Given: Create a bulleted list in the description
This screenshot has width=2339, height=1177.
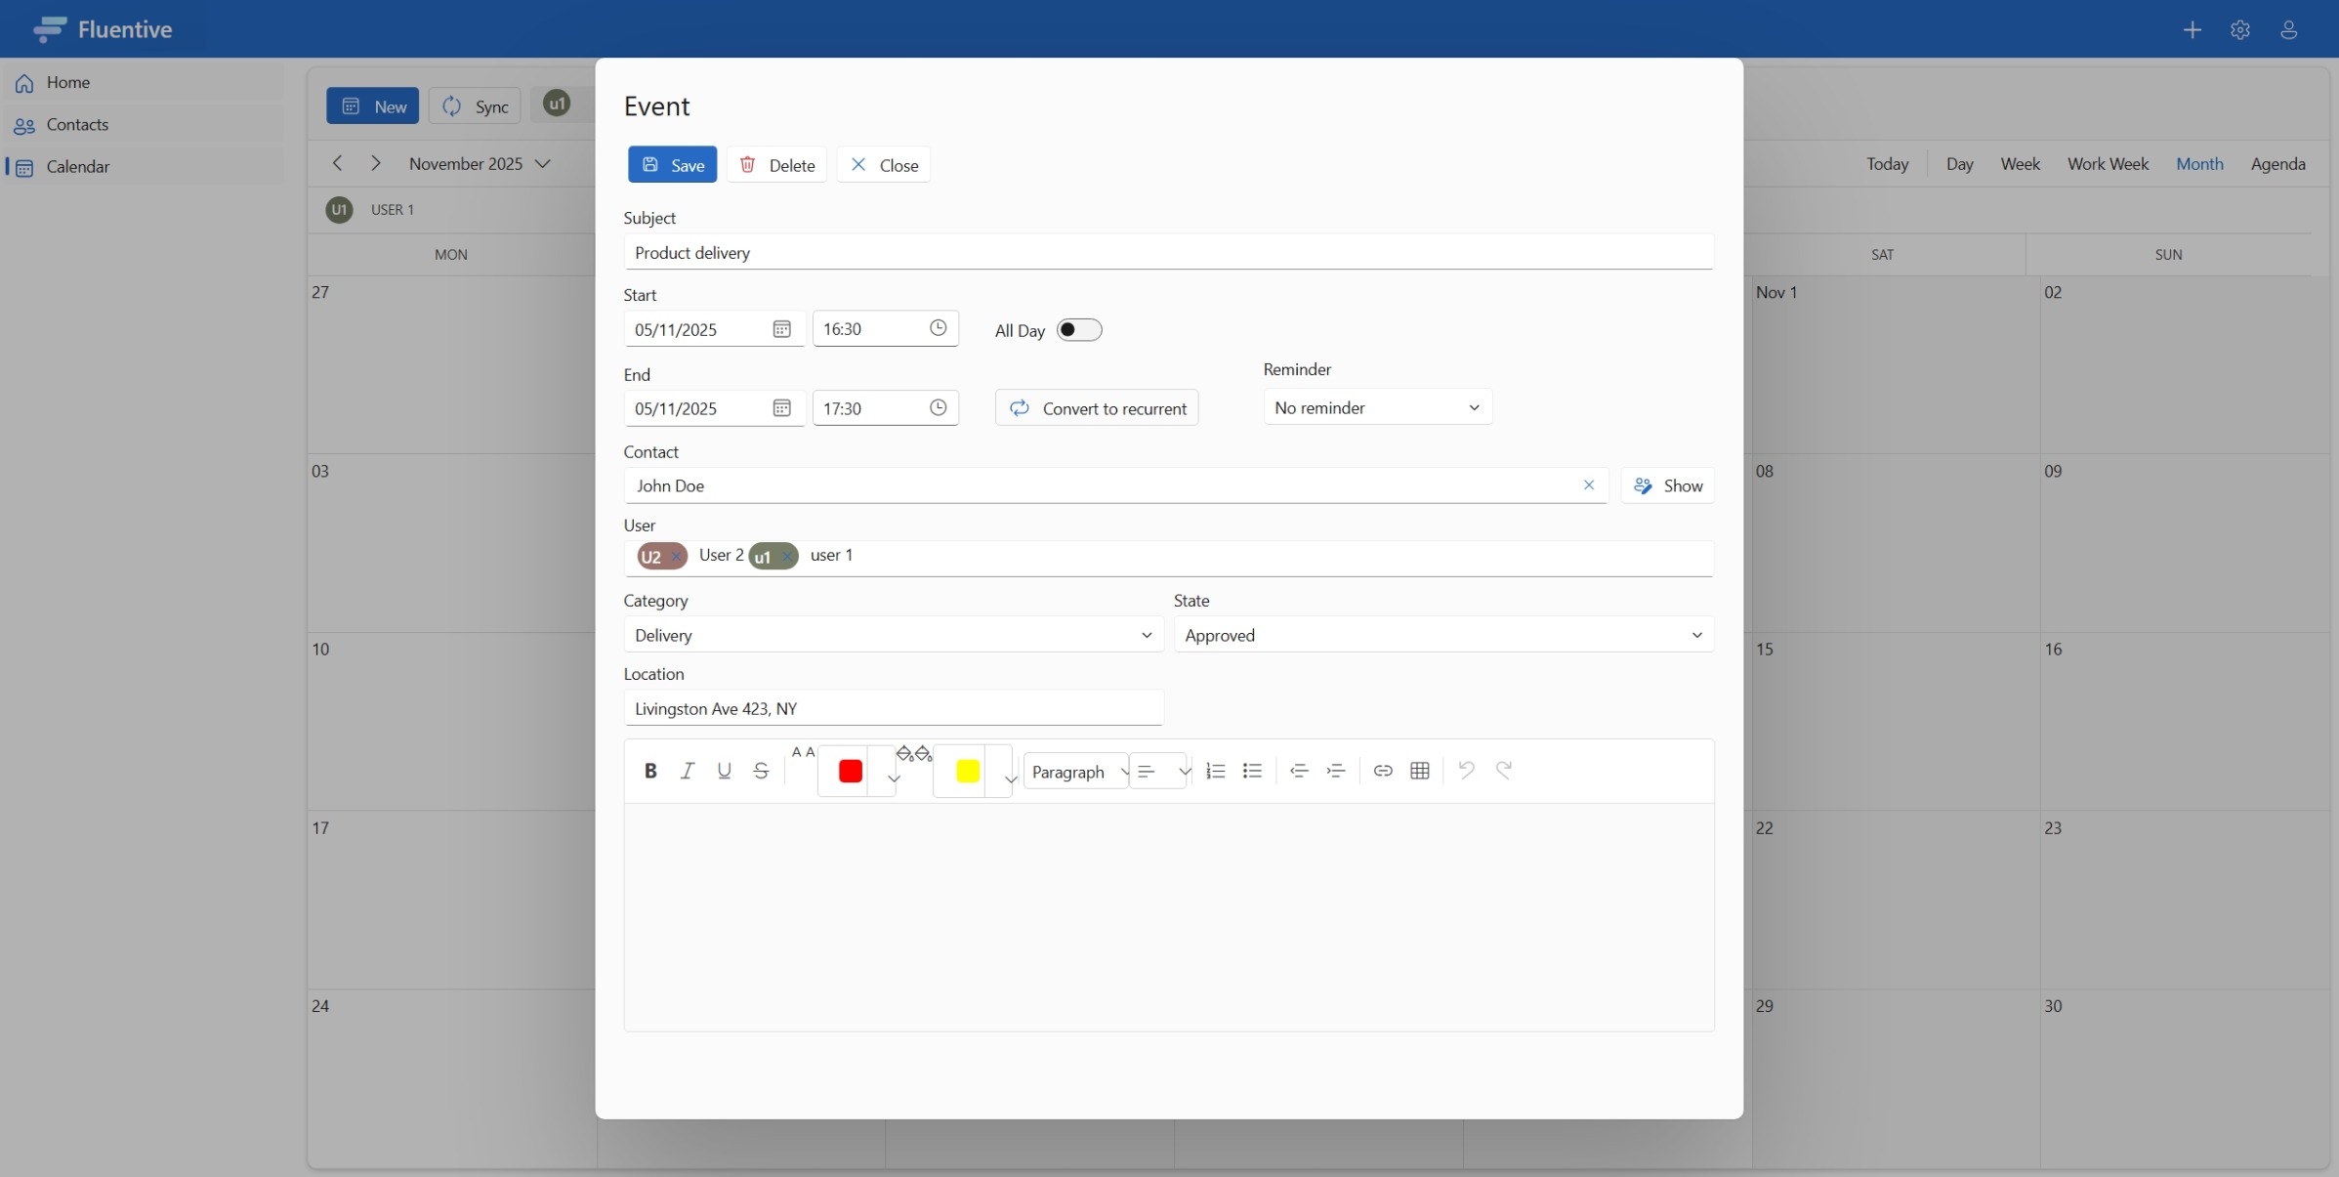Looking at the screenshot, I should point(1252,771).
